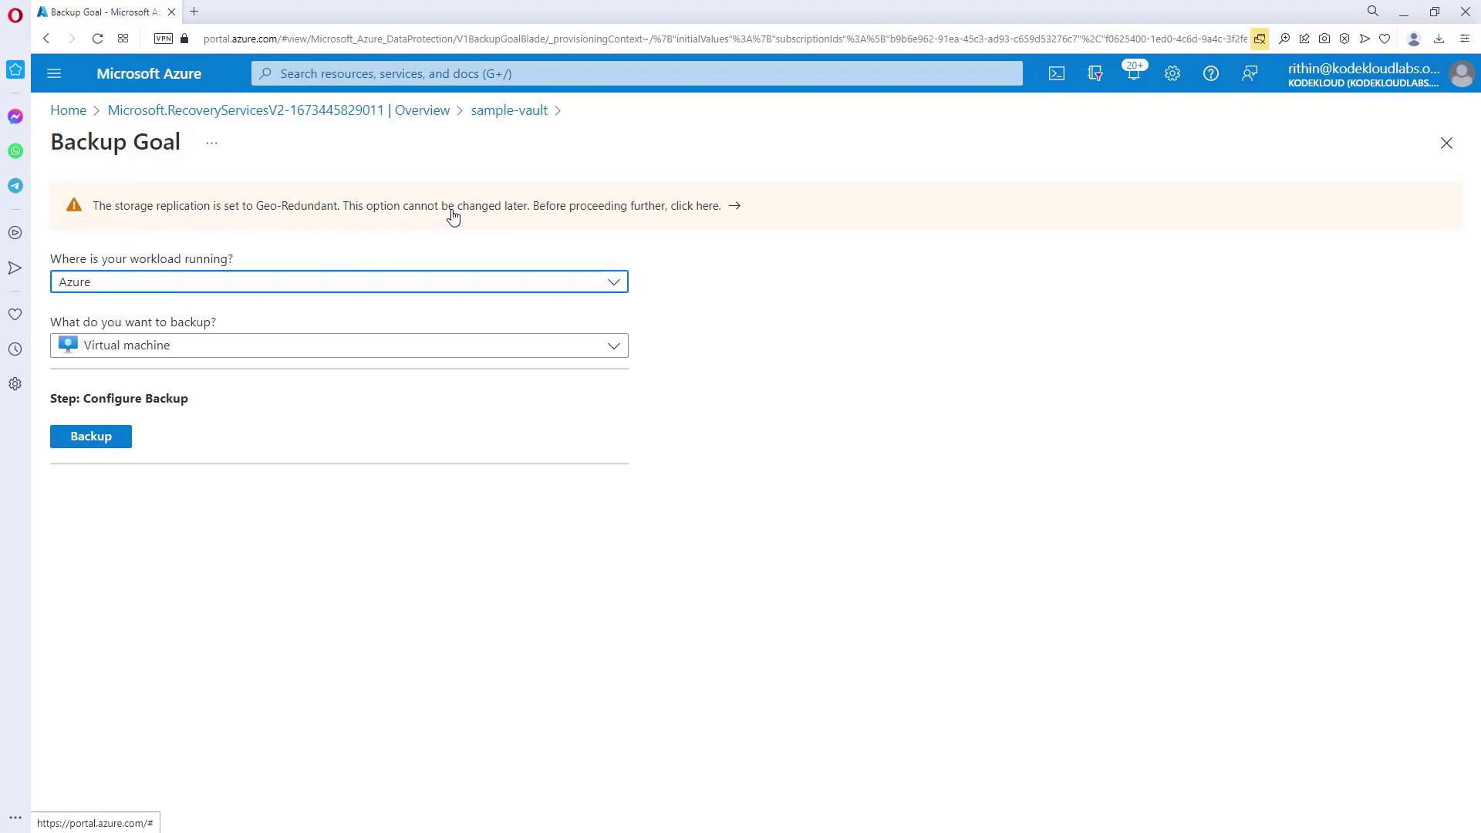Expand the 'What do you want to backup' dropdown
1481x833 pixels.
point(339,346)
